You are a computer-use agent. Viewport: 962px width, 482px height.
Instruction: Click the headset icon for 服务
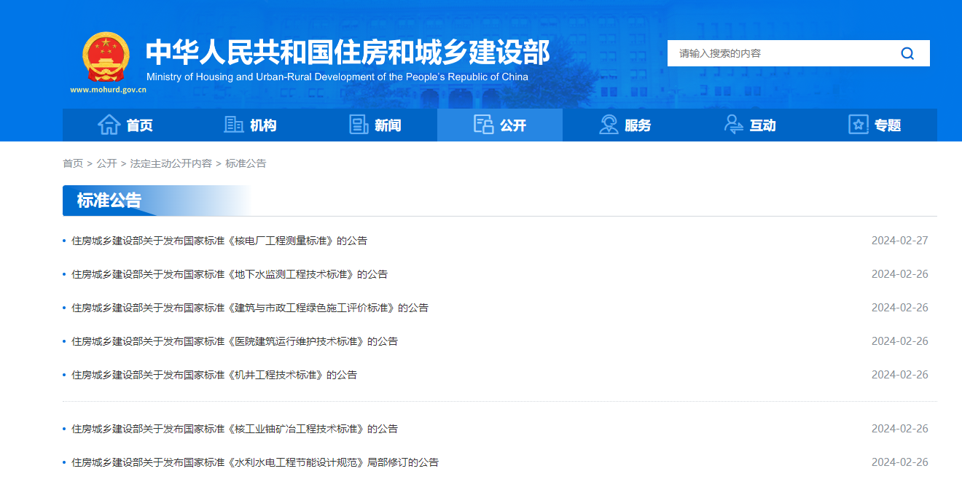click(x=609, y=125)
